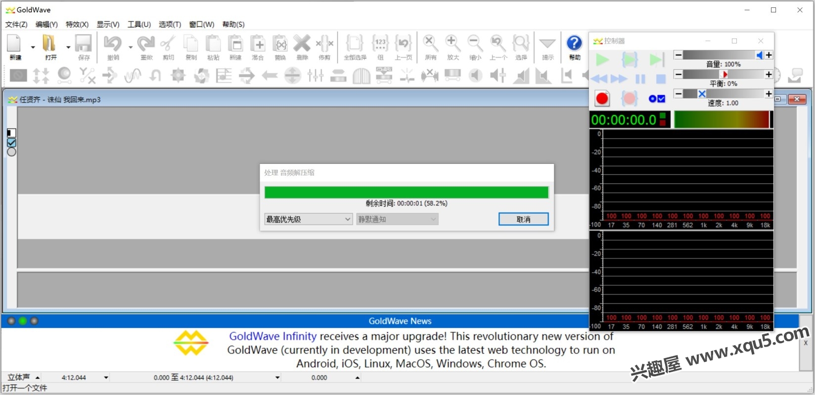Click the red record button in 控制器
Viewport: 815px width, 395px height.
(x=602, y=99)
